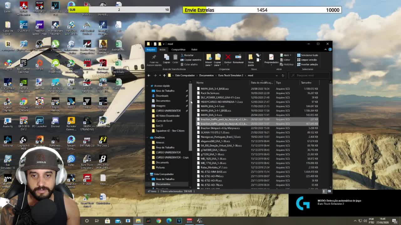
Task: Click the Recortar (cut) command
Action: 187,55
